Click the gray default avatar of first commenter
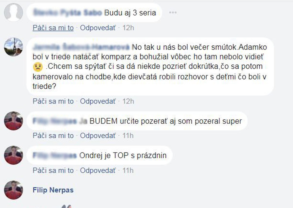The width and height of the screenshot is (293, 208). point(14,12)
